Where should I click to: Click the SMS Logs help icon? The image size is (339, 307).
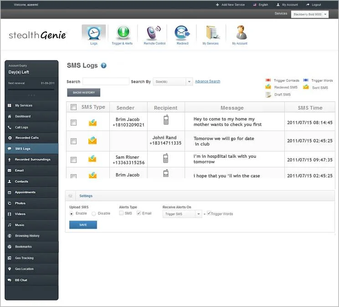pyautogui.click(x=104, y=65)
